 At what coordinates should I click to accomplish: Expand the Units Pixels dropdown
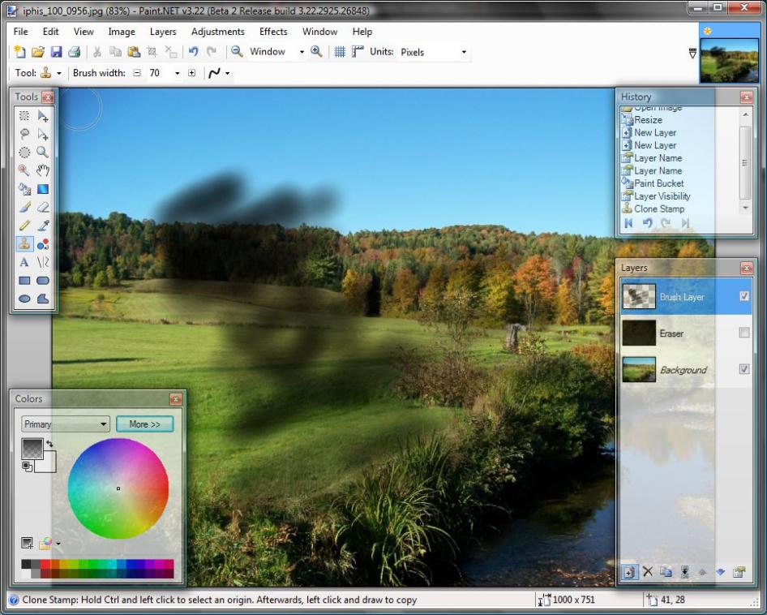tap(464, 52)
